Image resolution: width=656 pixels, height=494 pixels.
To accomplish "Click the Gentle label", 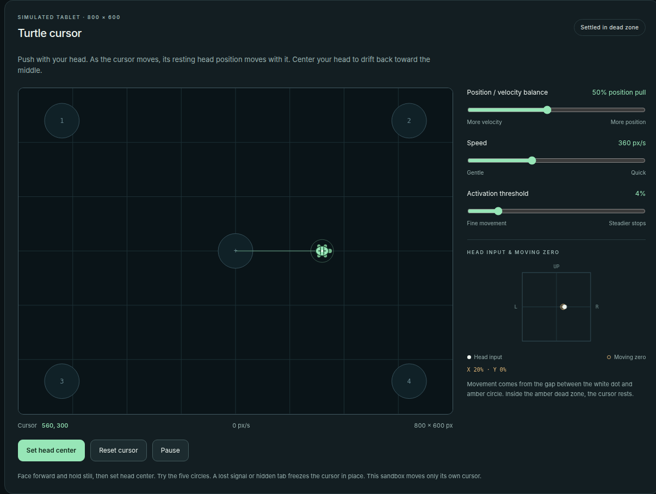I will 475,173.
